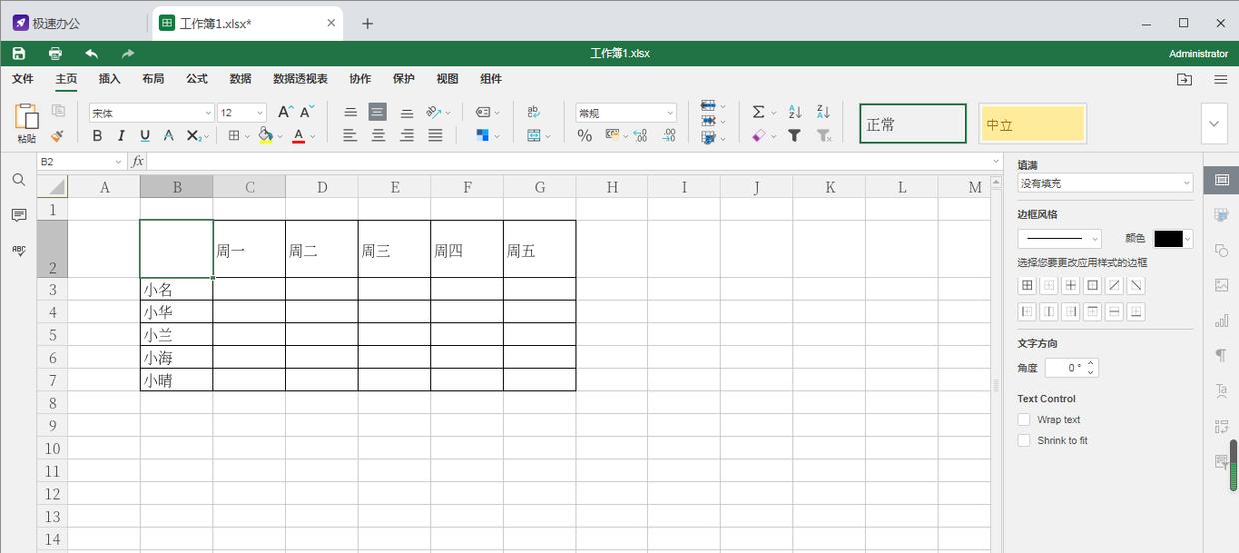The height and width of the screenshot is (553, 1239).
Task: Expand the formula bar
Action: 996,161
